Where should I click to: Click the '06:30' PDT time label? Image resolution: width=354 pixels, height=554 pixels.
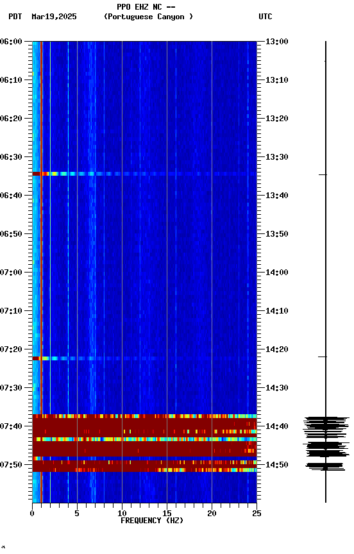point(11,157)
